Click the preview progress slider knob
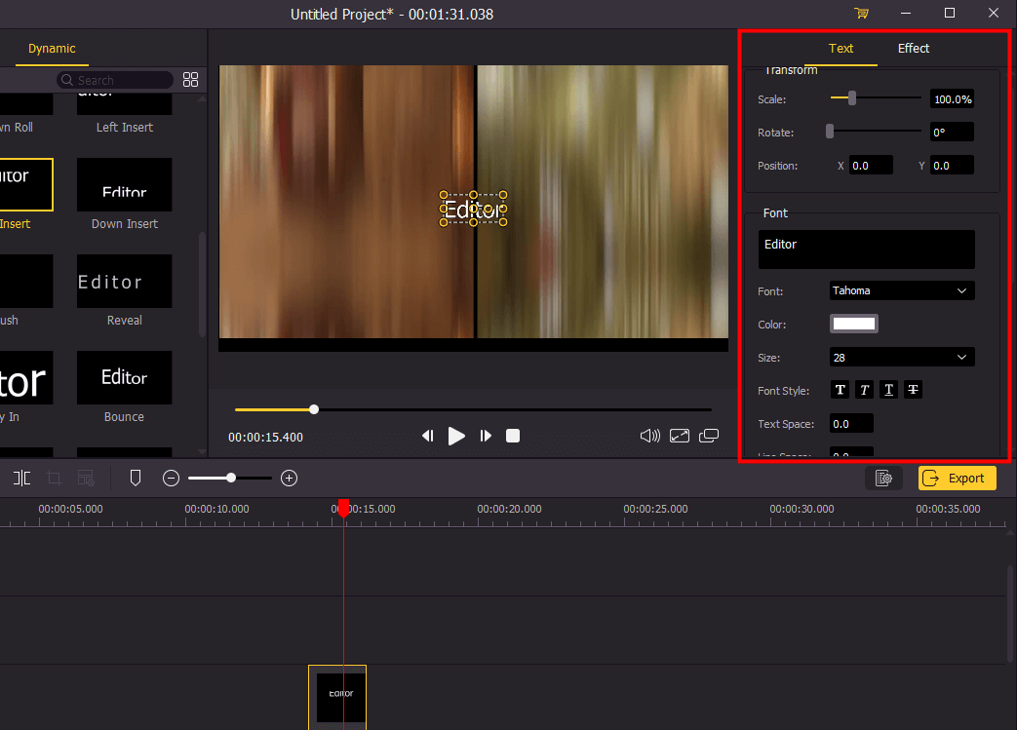This screenshot has width=1017, height=730. pyautogui.click(x=314, y=409)
